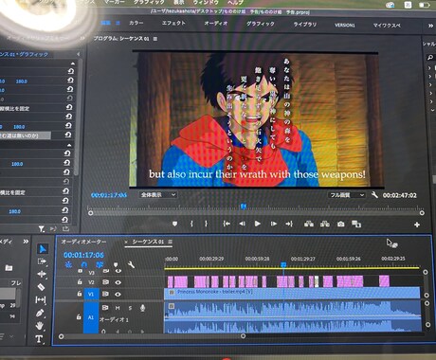
Task: Mark In point in program monitor
Action: point(191,224)
